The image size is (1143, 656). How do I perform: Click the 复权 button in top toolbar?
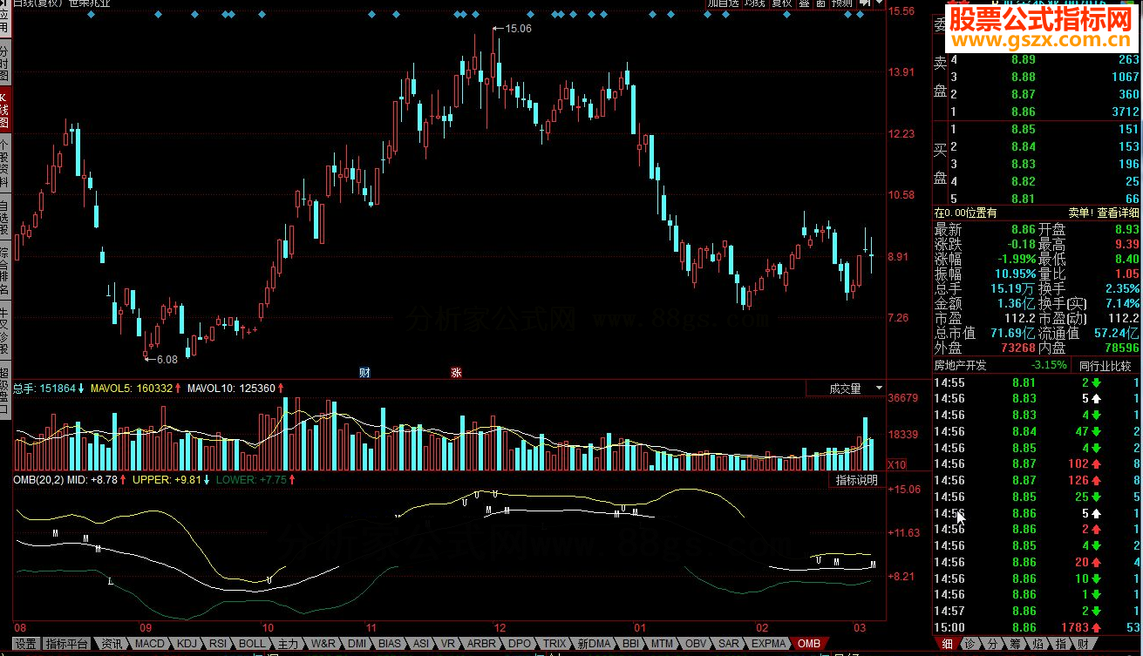point(781,3)
